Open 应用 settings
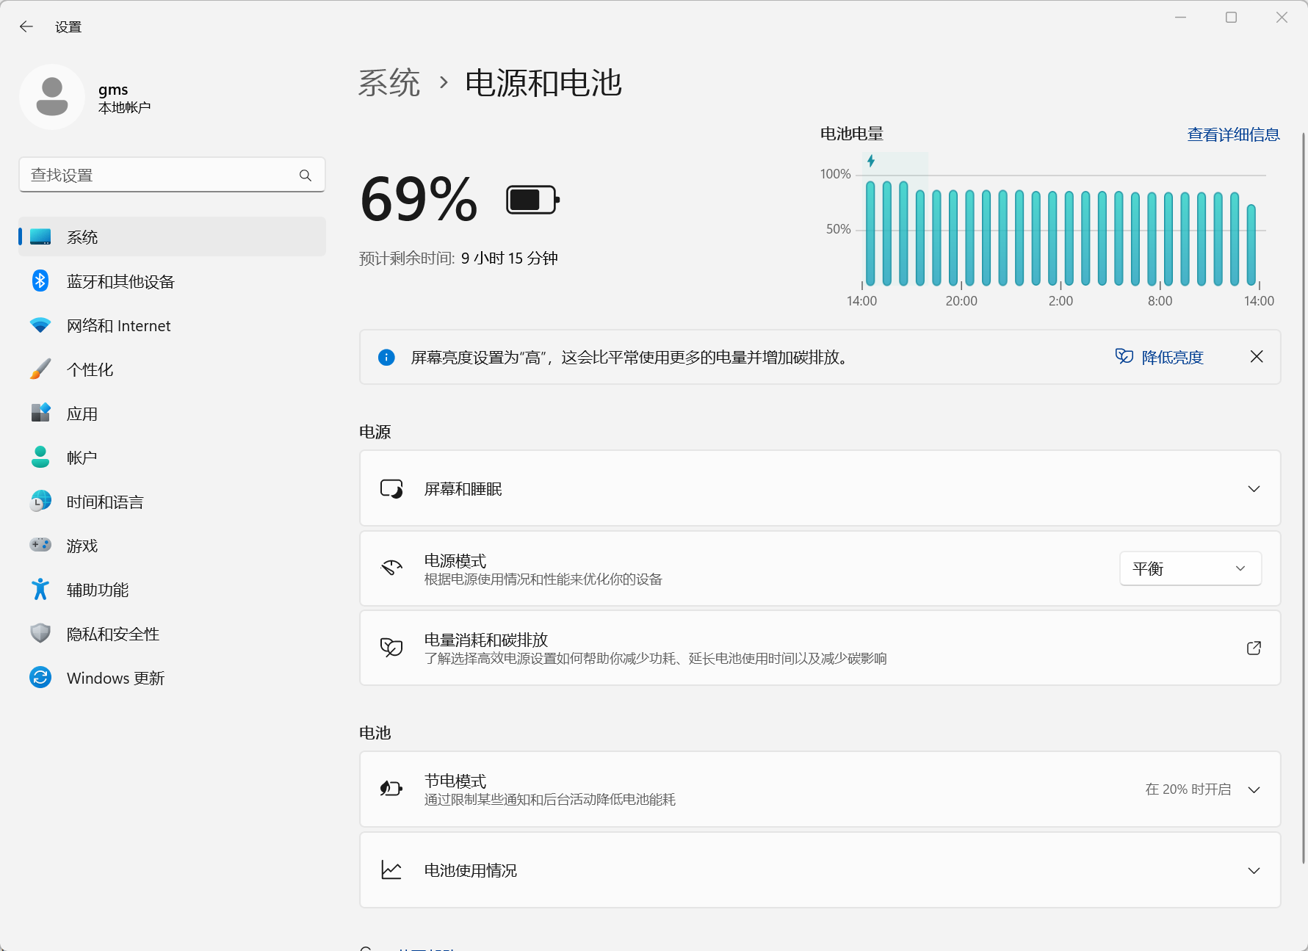 click(172, 413)
